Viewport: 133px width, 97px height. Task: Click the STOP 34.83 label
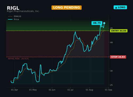click(118, 57)
